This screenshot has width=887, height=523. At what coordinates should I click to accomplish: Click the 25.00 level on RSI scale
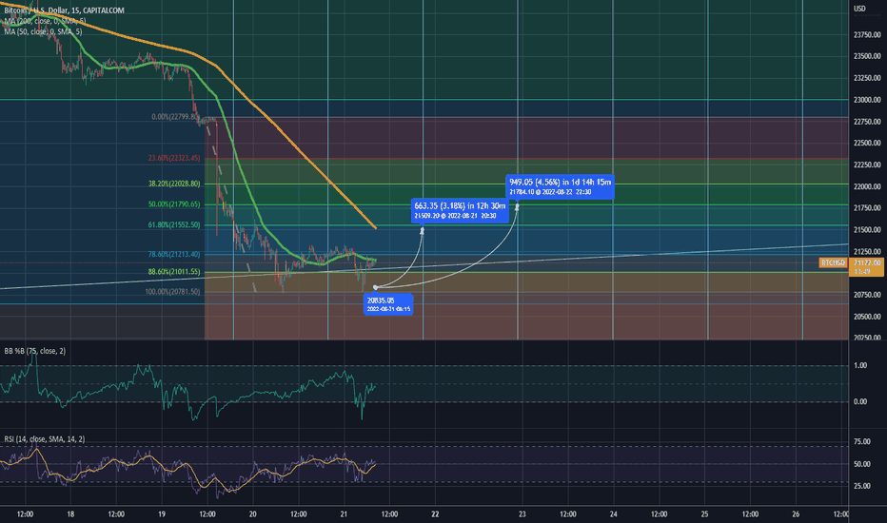(x=862, y=486)
